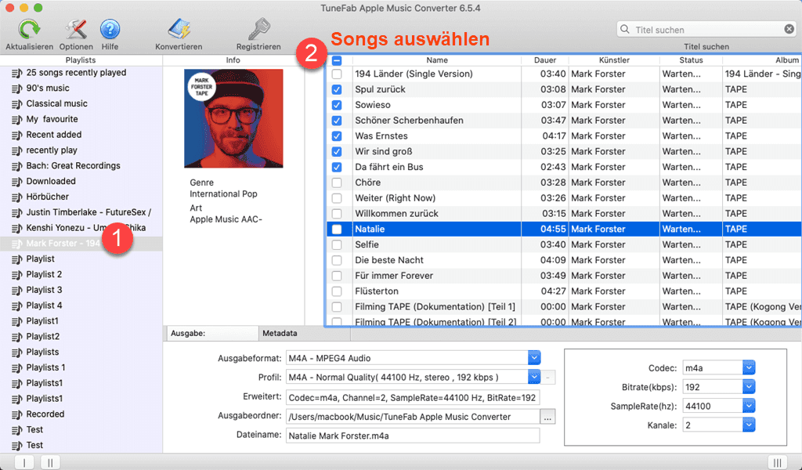Check the Chöre song checkbox
The height and width of the screenshot is (470, 802).
pyautogui.click(x=337, y=183)
